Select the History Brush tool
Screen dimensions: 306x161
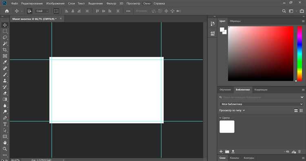point(5,87)
